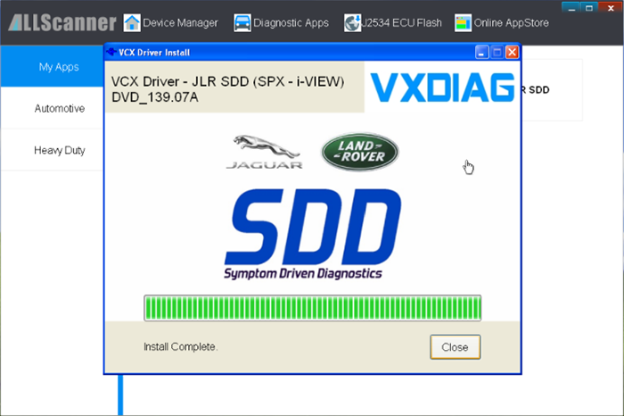Click the 'VCX Driver Install' title text
This screenshot has width=624, height=416.
(x=154, y=53)
